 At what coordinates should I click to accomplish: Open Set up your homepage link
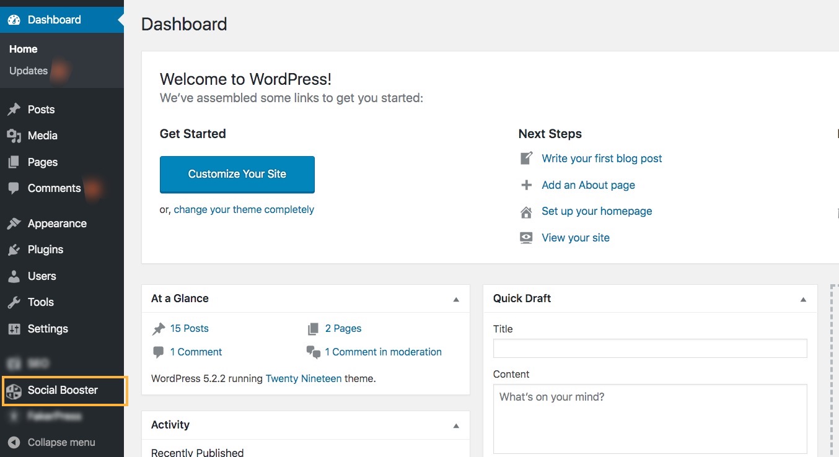coord(597,211)
